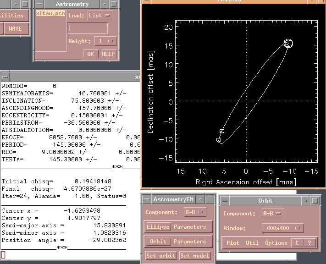Open Component dropdown in Orbit window
Image resolution: width=326 pixels, height=264 pixels.
click(272, 214)
